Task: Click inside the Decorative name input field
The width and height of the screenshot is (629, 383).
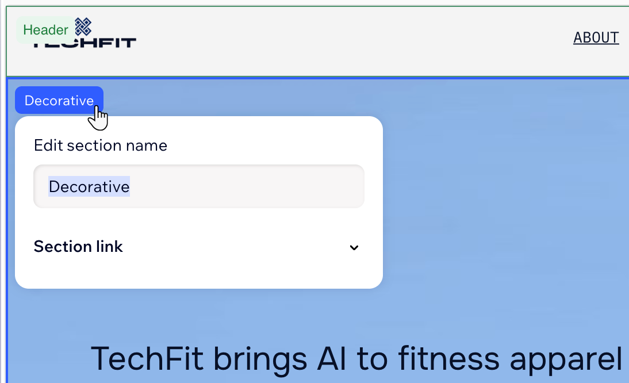Action: [x=198, y=186]
